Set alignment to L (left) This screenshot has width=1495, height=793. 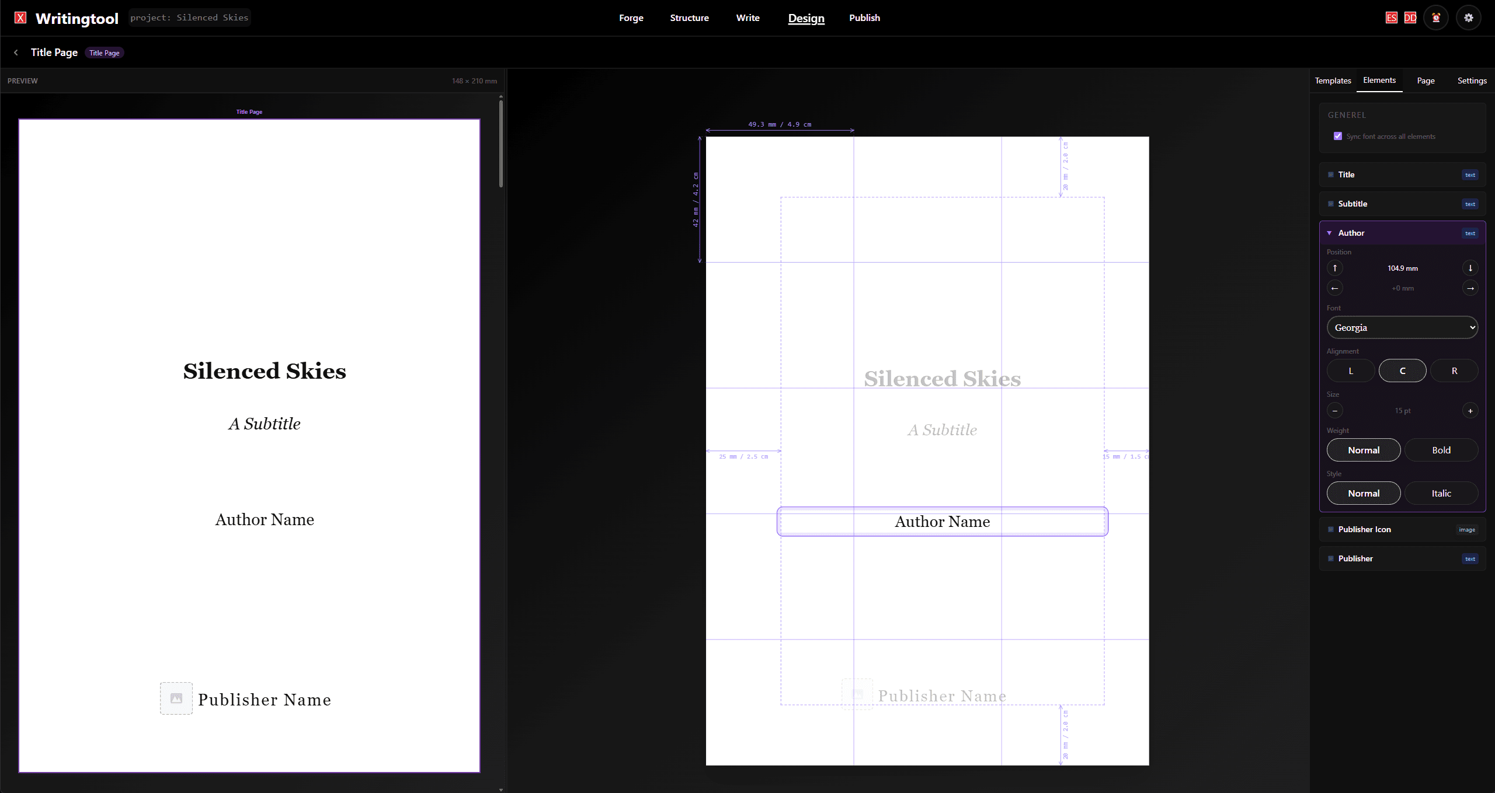[1351, 371]
